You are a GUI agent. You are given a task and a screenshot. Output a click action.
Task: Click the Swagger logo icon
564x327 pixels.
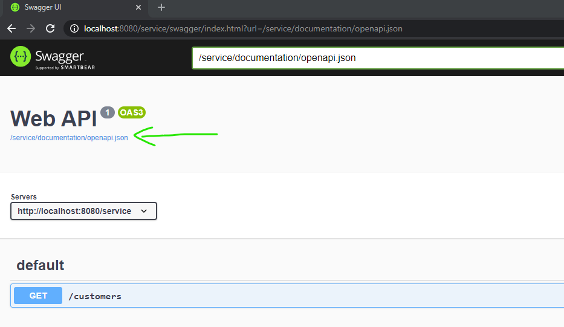click(x=21, y=56)
